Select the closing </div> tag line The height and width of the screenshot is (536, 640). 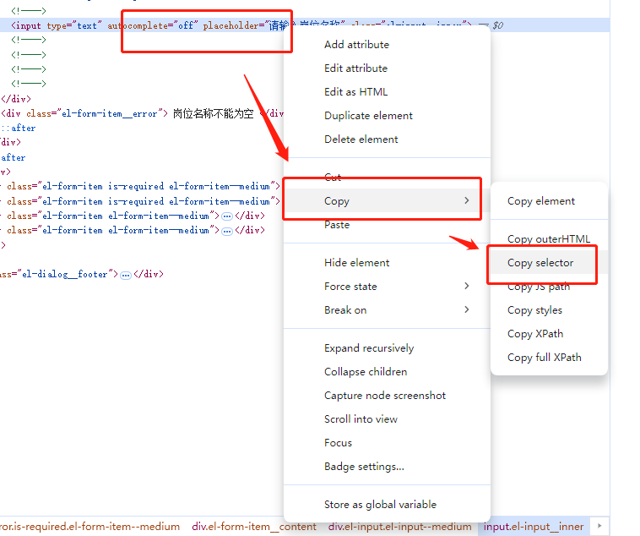(x=16, y=99)
